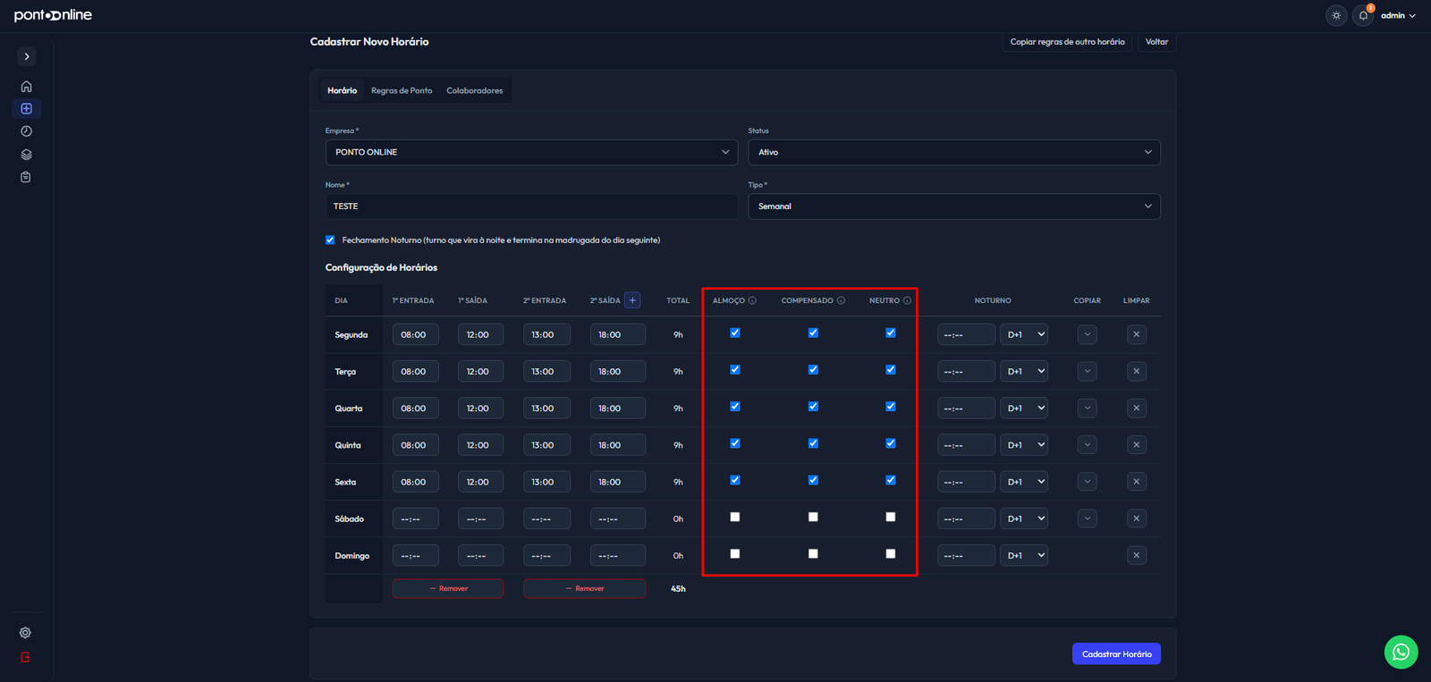The height and width of the screenshot is (682, 1431).
Task: Check Almoço checkbox for Sábado
Action: [735, 517]
